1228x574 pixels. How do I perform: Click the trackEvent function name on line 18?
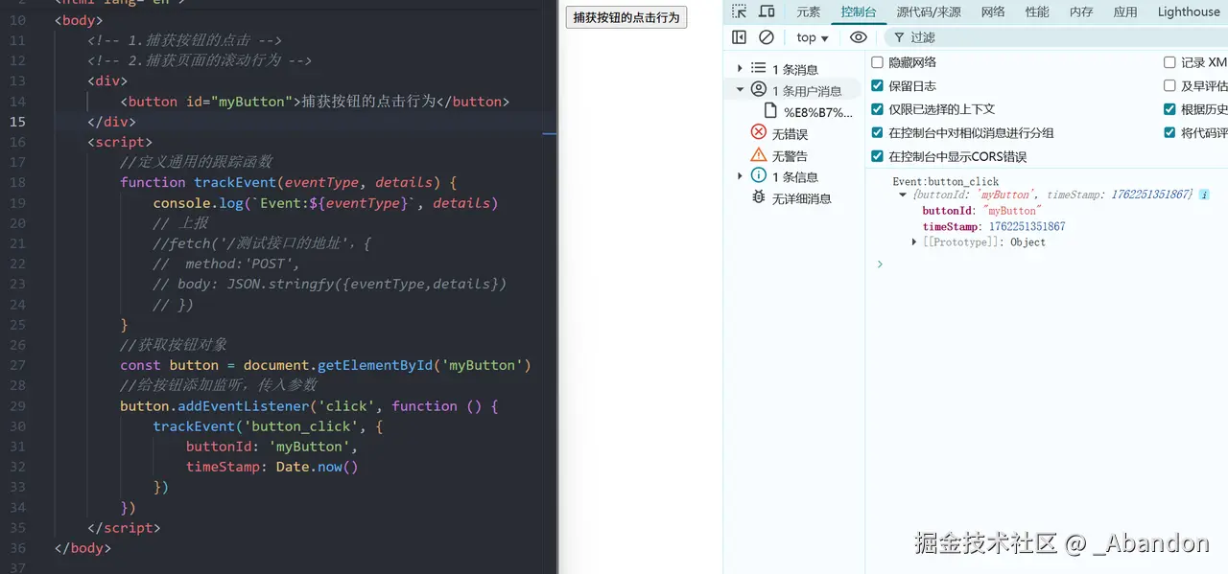click(235, 182)
